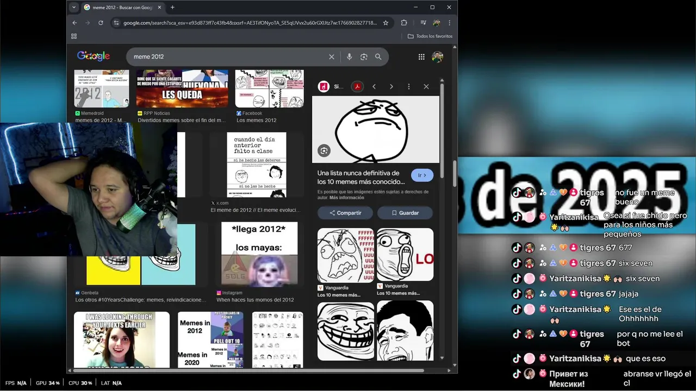
Task: Click the 'Ir' visit button
Action: click(x=422, y=175)
